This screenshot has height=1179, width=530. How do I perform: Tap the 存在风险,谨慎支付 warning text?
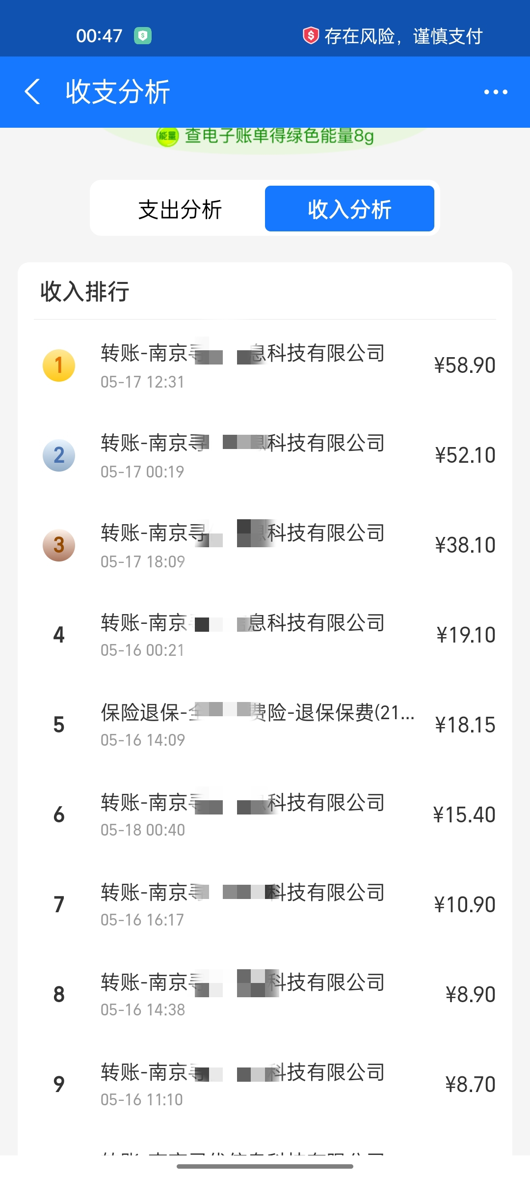[x=403, y=36]
